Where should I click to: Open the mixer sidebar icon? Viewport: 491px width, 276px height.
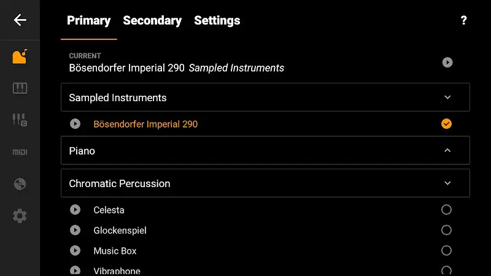(x=20, y=120)
